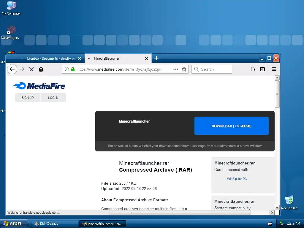Click About Compressed Archive Formats heading
Screen dimensions: 304x228
pos(135,200)
